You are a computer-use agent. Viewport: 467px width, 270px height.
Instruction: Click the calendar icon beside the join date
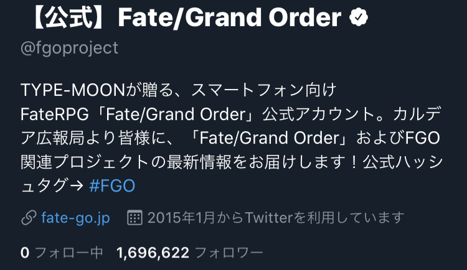[x=134, y=218]
